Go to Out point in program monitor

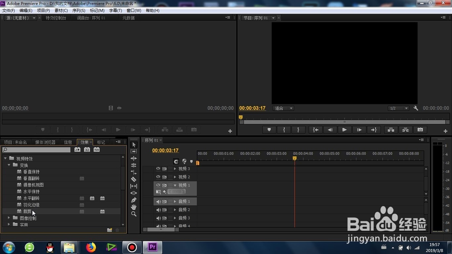[x=374, y=130]
